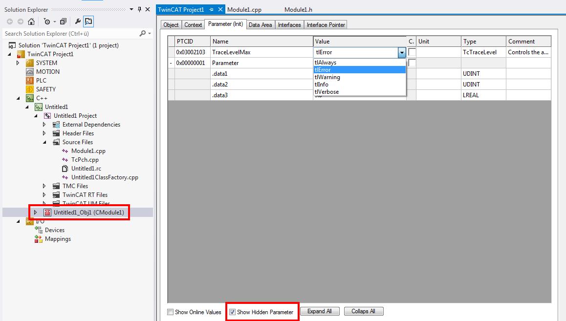Click the PLC node icon

click(30, 81)
